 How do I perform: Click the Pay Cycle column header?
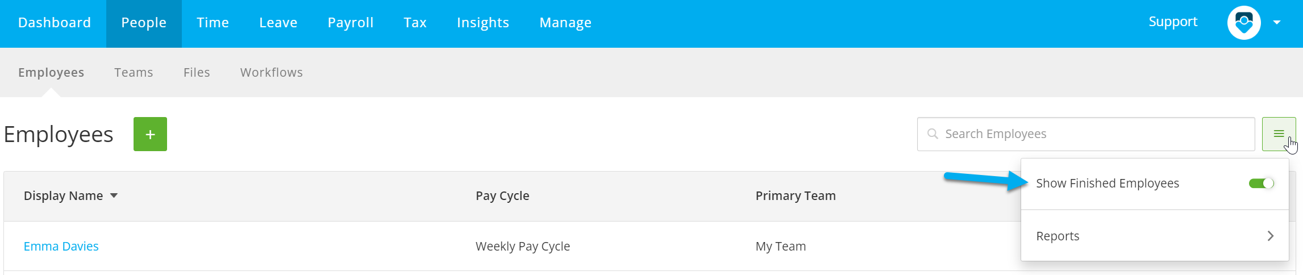point(502,195)
